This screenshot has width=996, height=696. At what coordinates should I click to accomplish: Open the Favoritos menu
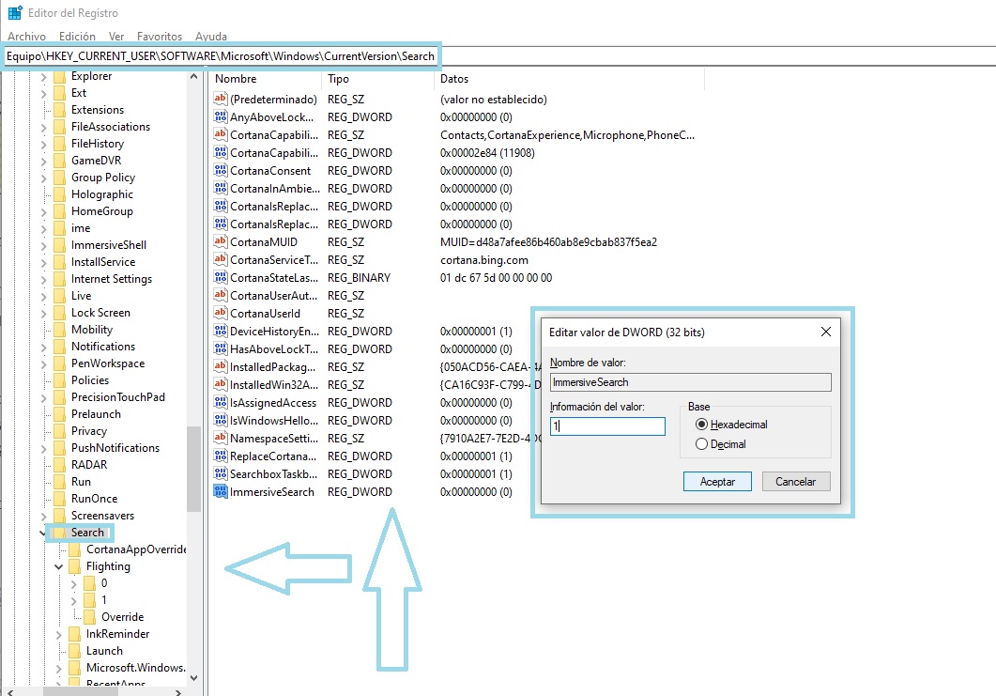pos(160,37)
